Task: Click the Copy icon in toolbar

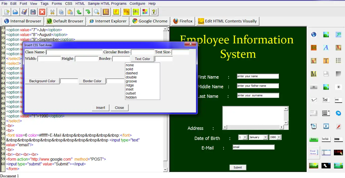Action: (61, 12)
